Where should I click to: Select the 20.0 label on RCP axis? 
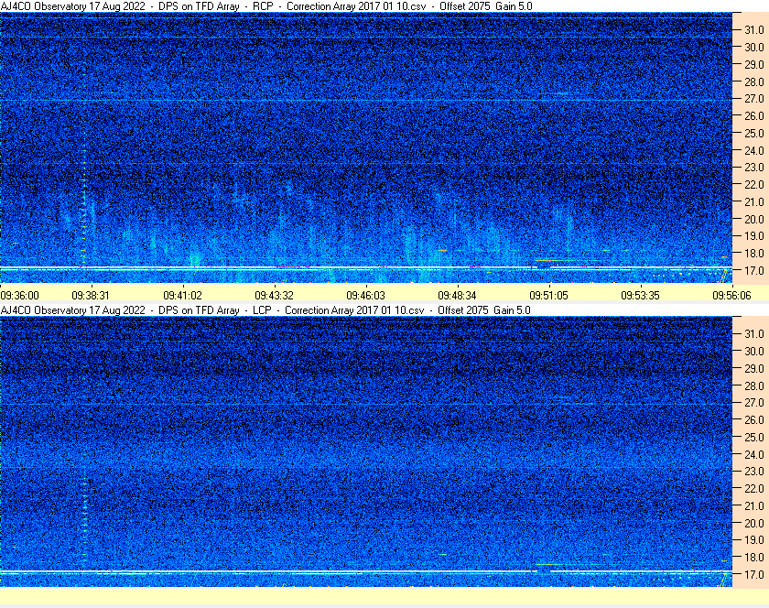pyautogui.click(x=754, y=219)
